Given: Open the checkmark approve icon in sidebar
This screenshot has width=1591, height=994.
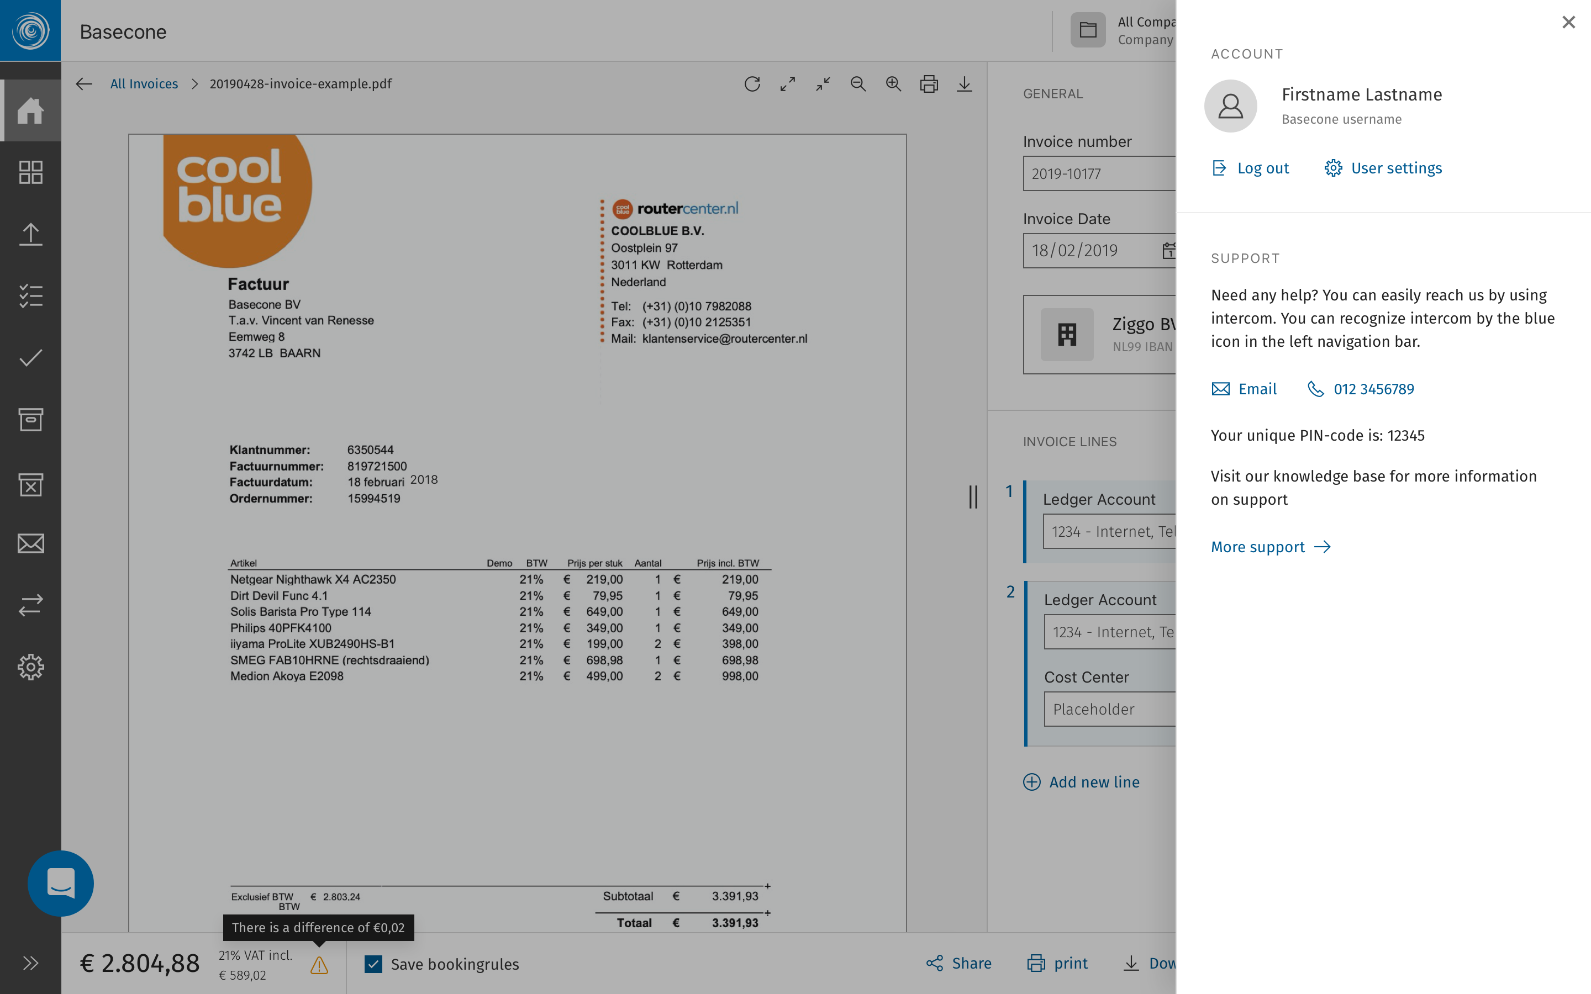Looking at the screenshot, I should (x=30, y=358).
